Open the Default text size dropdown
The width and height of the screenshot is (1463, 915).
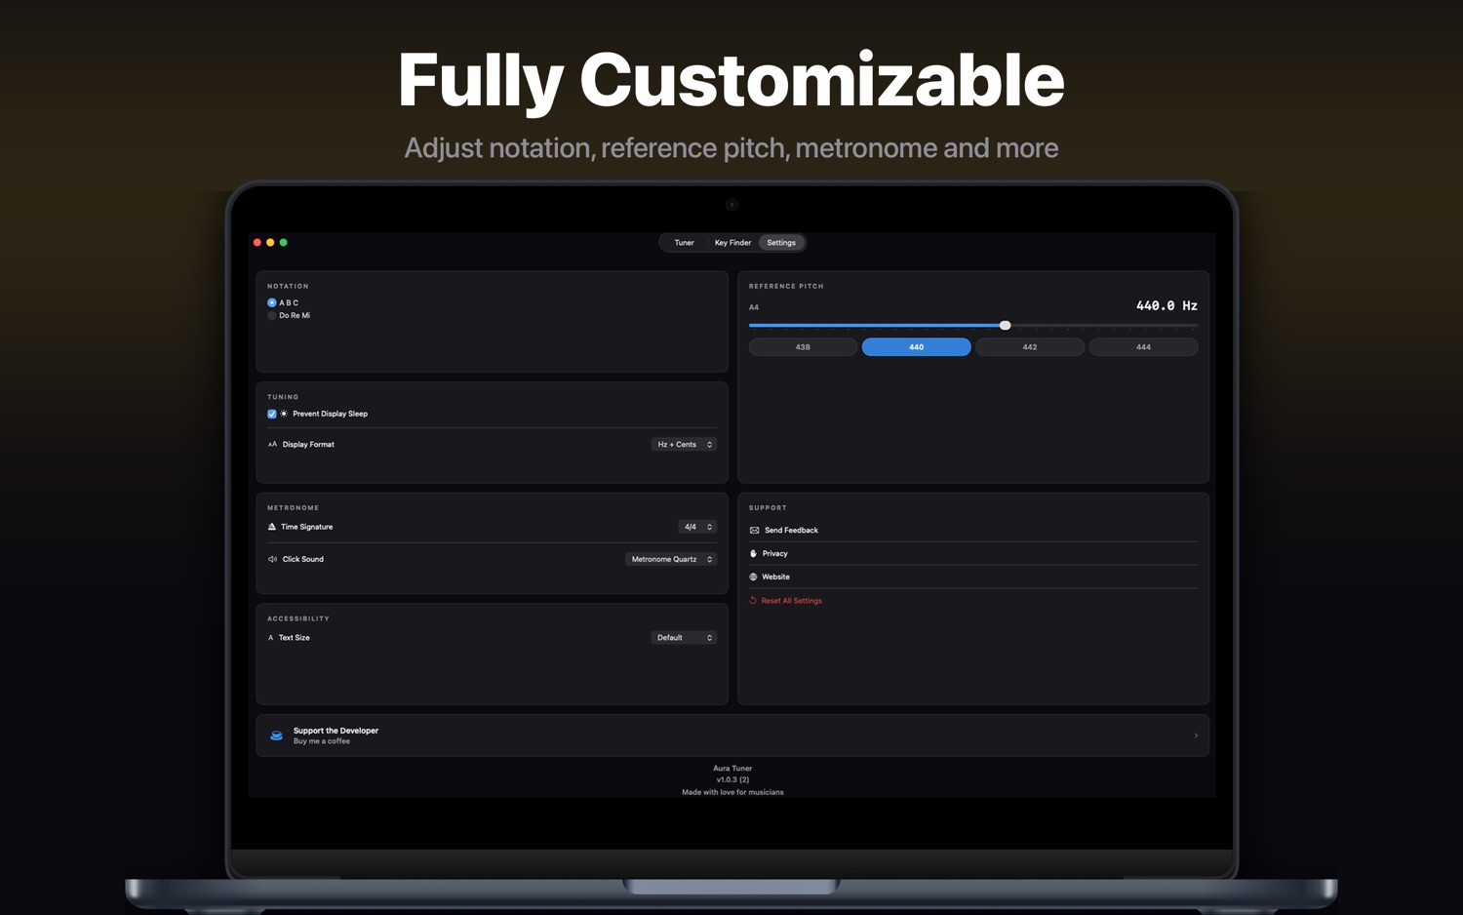pyautogui.click(x=684, y=638)
